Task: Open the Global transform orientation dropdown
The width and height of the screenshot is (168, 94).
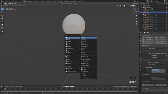Action: [62, 3]
